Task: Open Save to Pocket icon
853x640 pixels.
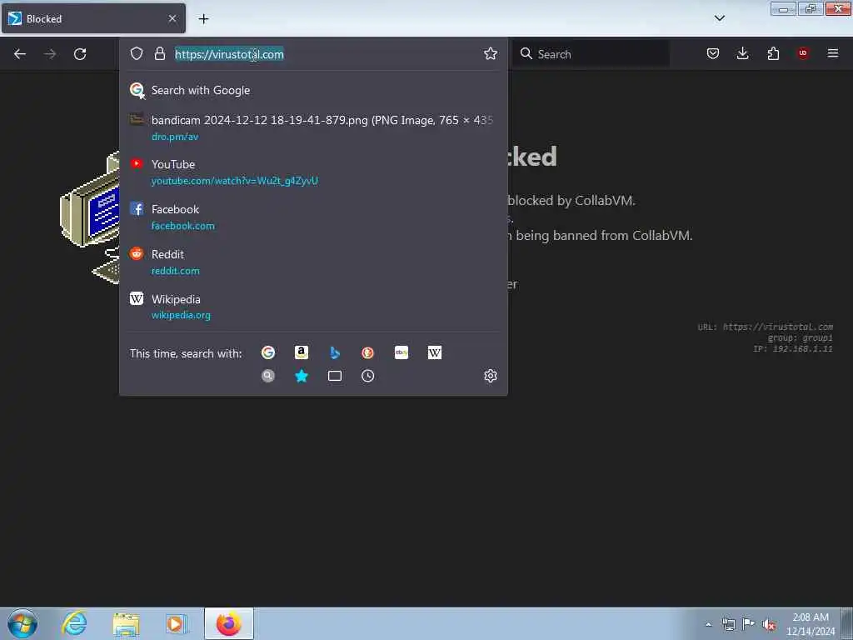Action: (x=713, y=53)
